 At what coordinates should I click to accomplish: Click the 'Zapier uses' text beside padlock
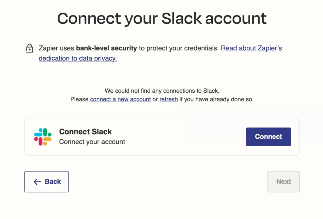(x=56, y=48)
